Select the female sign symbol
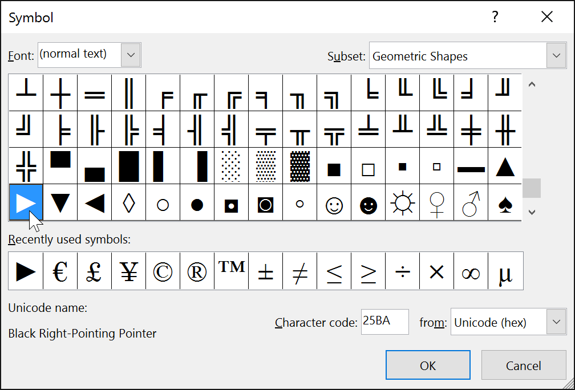 (x=436, y=203)
